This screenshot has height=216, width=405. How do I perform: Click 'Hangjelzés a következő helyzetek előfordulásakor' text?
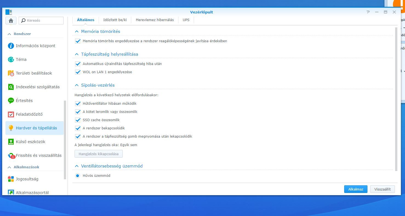click(x=116, y=95)
